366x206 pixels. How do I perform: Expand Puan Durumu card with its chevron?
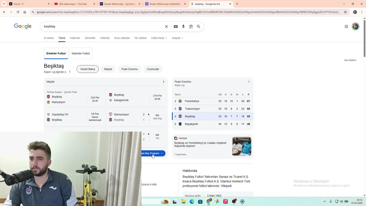coord(249,82)
